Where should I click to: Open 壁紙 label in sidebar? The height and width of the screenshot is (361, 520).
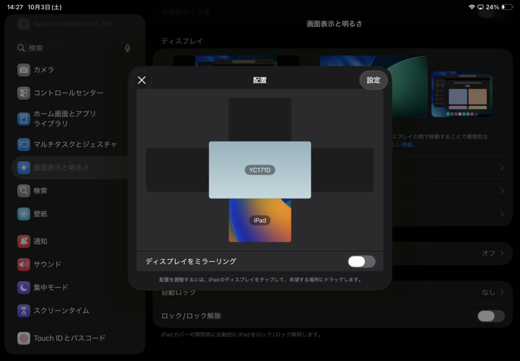coord(41,214)
